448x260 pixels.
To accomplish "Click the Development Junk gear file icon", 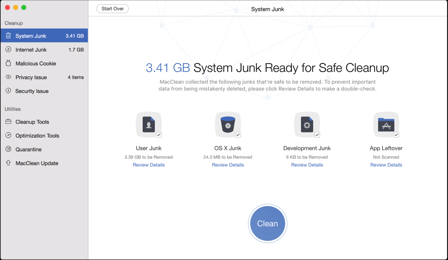I will [307, 124].
